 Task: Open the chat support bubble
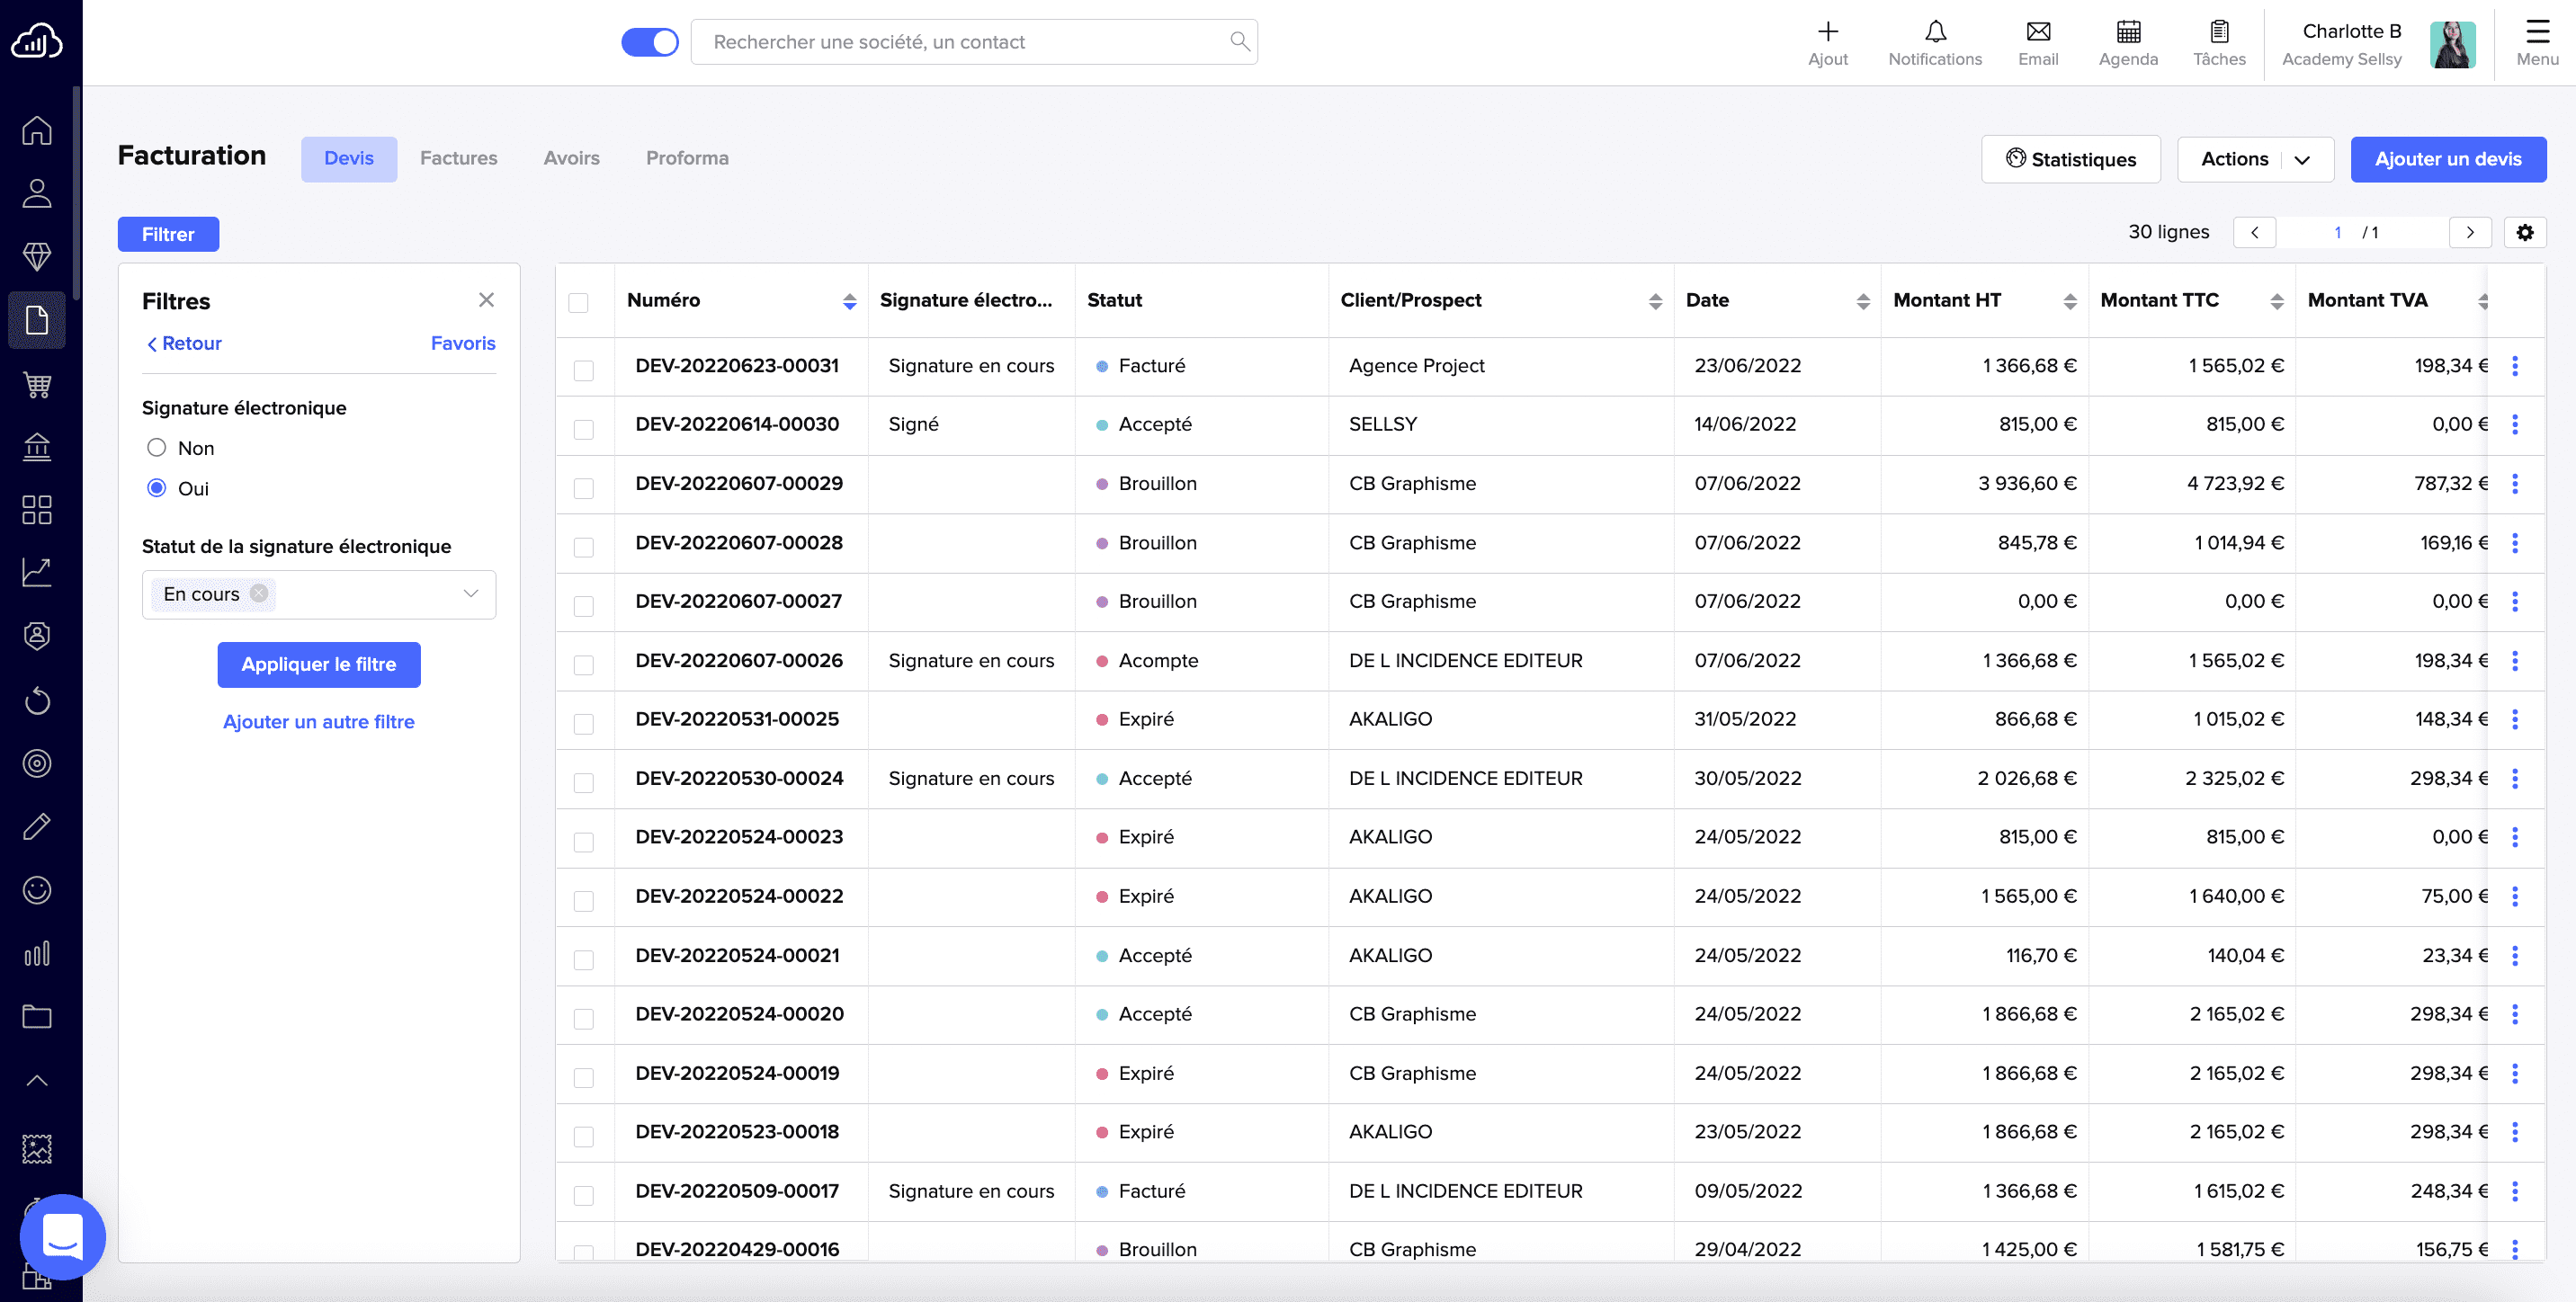pos(62,1236)
